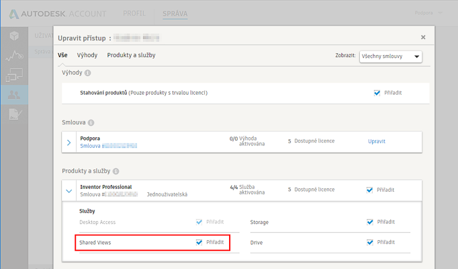Image resolution: width=458 pixels, height=269 pixels.
Task: Open the devices icon in sidebar
Action: pyautogui.click(x=14, y=75)
